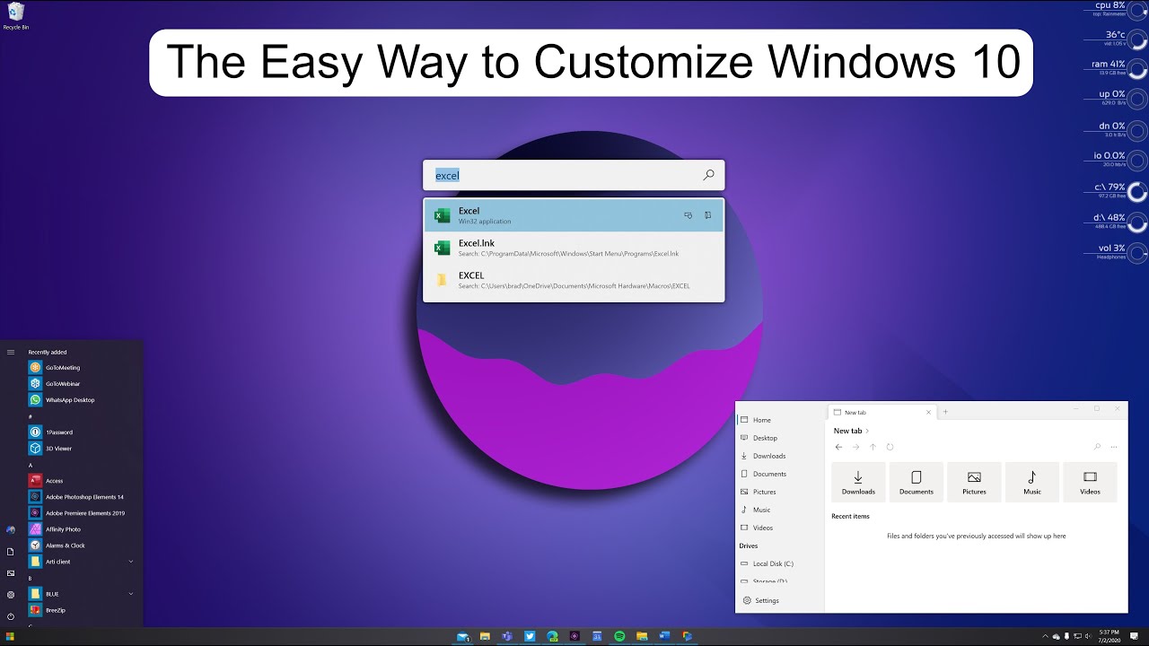Open Settings in the file manager sidebar
1149x646 pixels.
click(x=766, y=600)
